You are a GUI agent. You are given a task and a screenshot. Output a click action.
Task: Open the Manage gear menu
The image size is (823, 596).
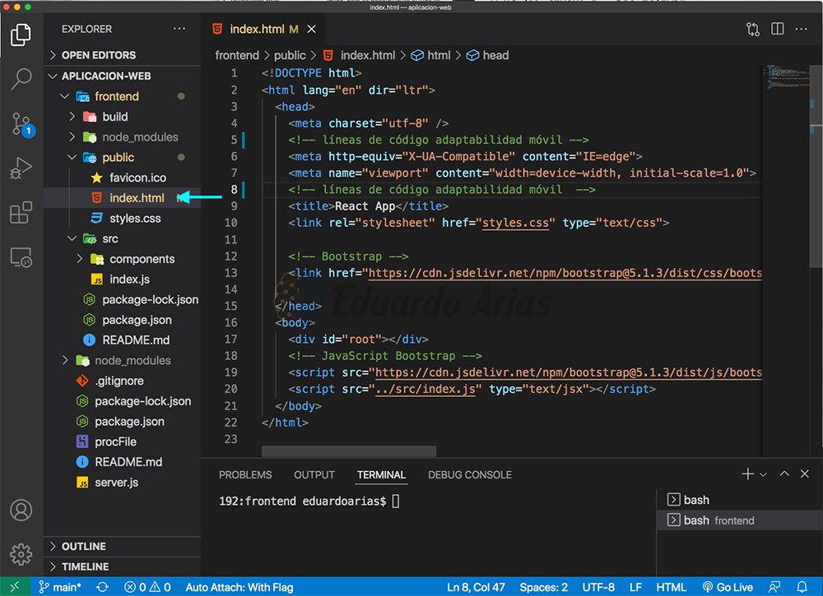[21, 553]
